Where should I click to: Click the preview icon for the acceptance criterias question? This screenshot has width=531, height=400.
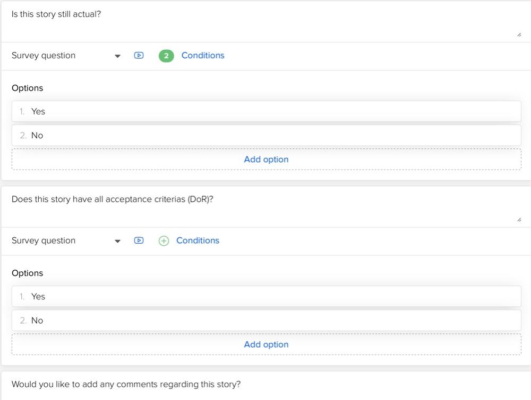click(139, 241)
